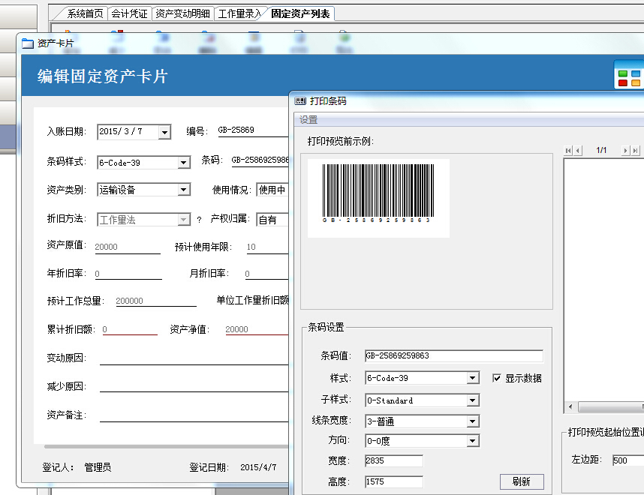Click the printer icon on 打印条码 dialog

299,100
